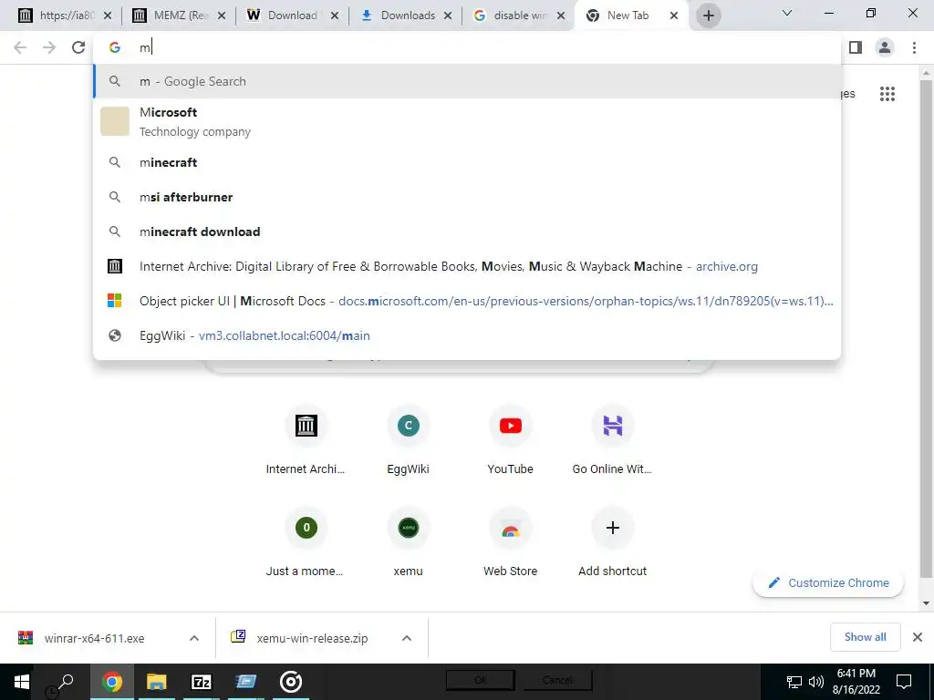Viewport: 934px width, 700px height.
Task: Open volume icon in system tray
Action: point(816,682)
